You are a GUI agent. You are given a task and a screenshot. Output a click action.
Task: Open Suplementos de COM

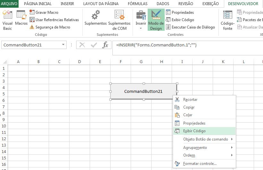tap(119, 20)
